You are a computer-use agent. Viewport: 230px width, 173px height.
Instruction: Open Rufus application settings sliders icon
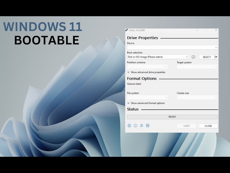coord(142,126)
